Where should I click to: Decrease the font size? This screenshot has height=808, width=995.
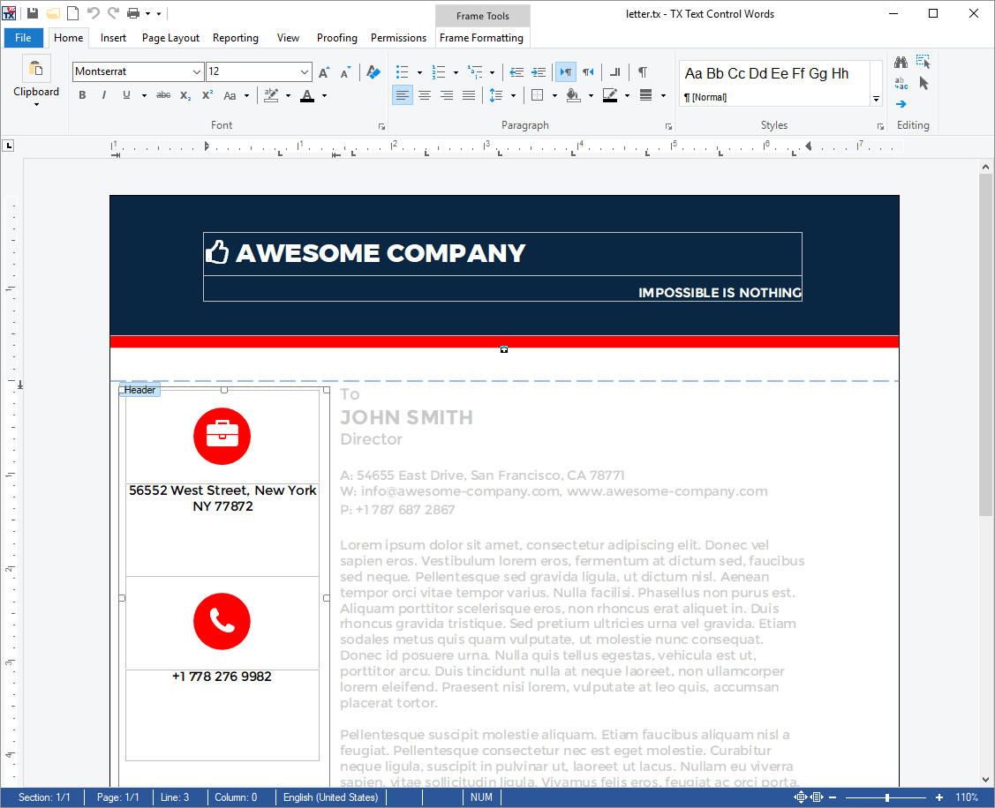[x=346, y=72]
